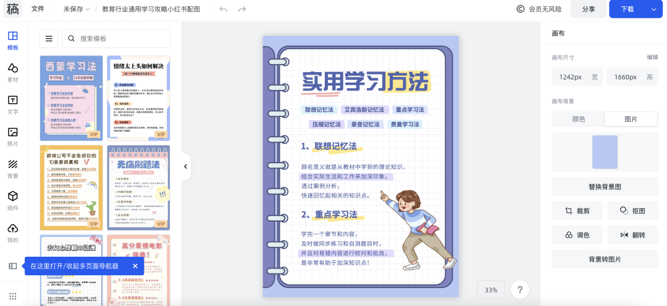Select the 无痛刷题法 template
This screenshot has height=306, width=667.
tap(138, 188)
